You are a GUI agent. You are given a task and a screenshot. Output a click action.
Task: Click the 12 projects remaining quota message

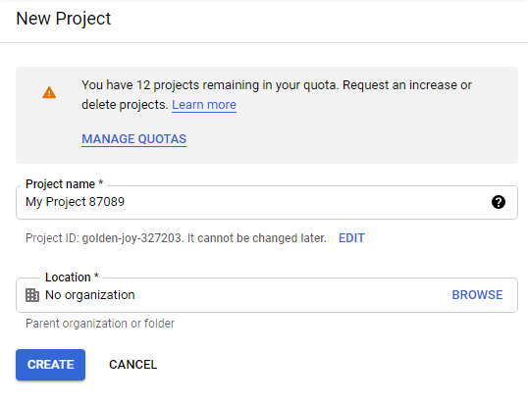(209, 85)
